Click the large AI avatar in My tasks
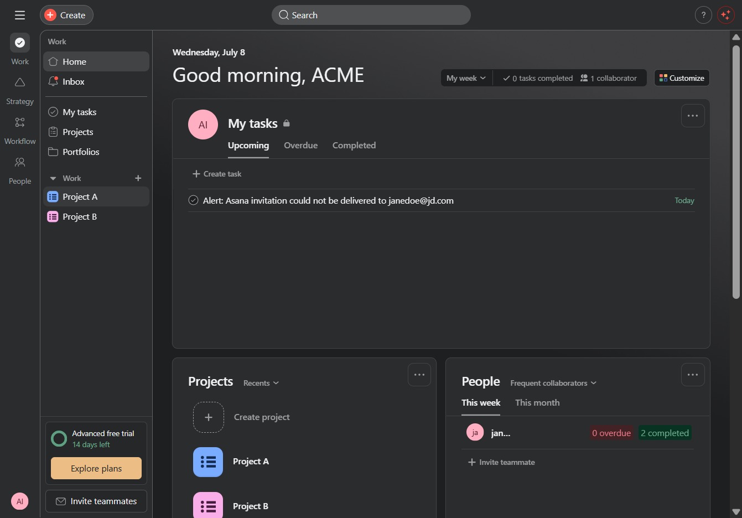 click(203, 125)
